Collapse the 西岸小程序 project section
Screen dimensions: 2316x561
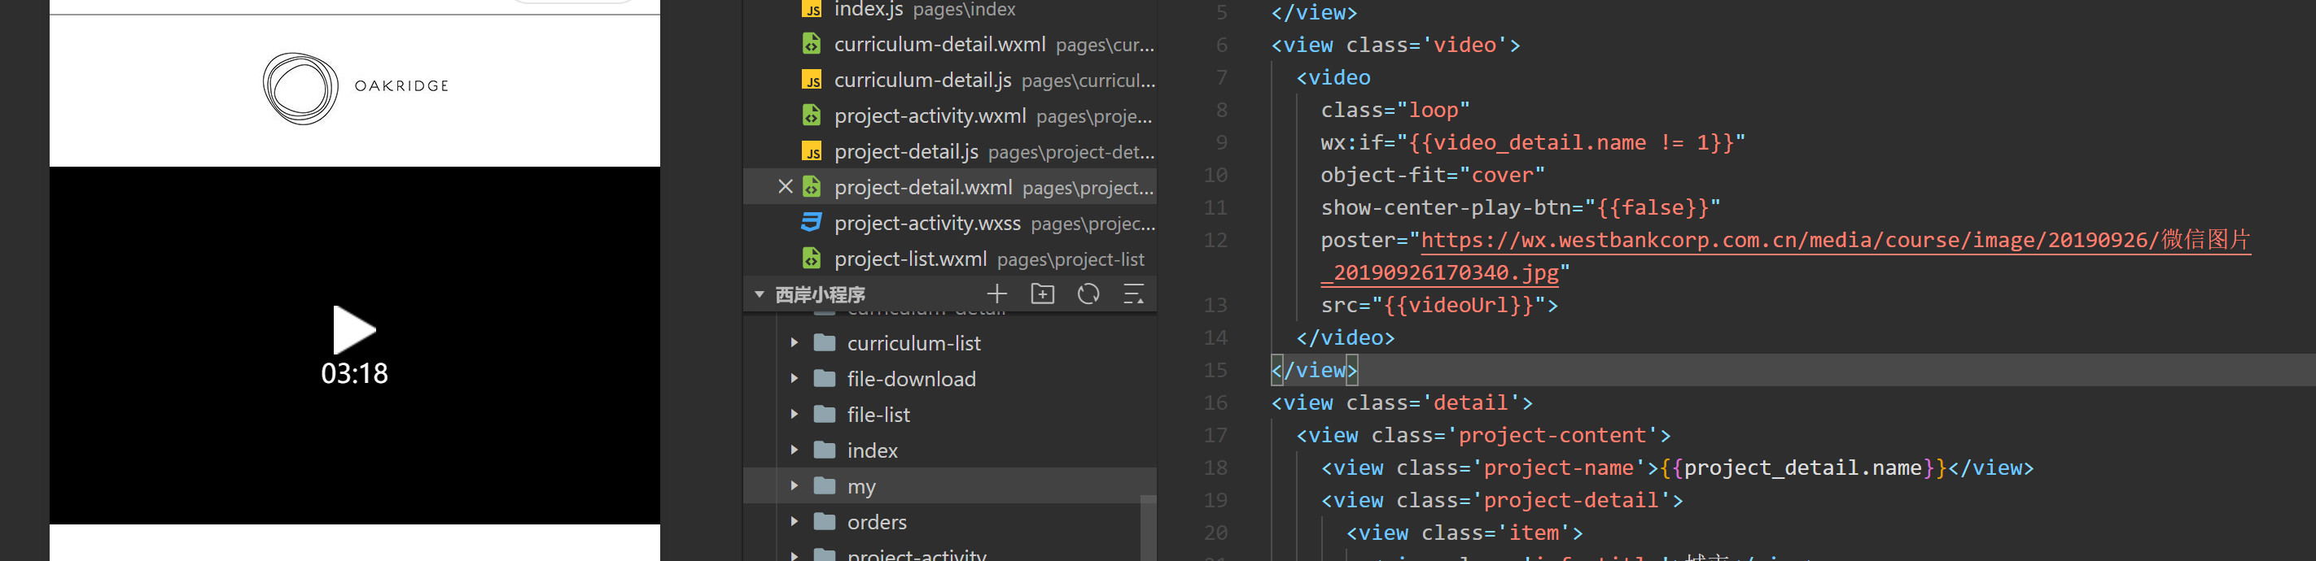point(759,294)
